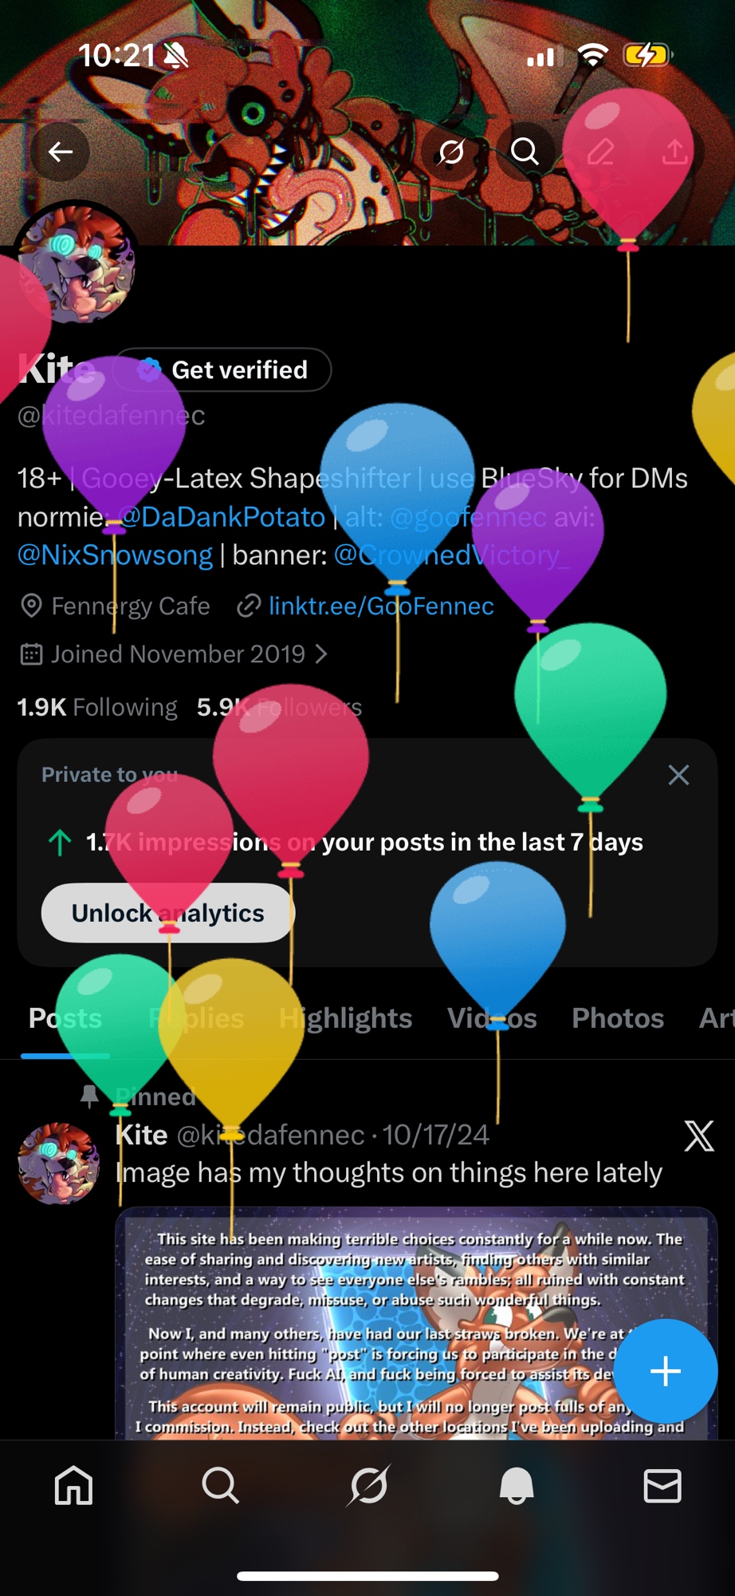
Task: Expand Joined November 2019 chevron
Action: point(321,654)
